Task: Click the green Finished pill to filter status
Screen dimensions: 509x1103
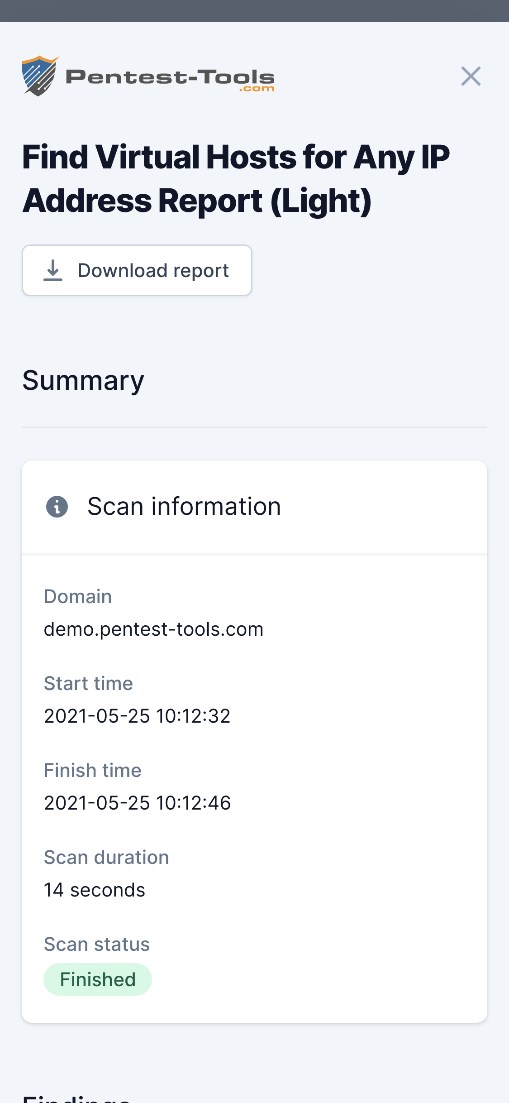Action: pyautogui.click(x=97, y=979)
